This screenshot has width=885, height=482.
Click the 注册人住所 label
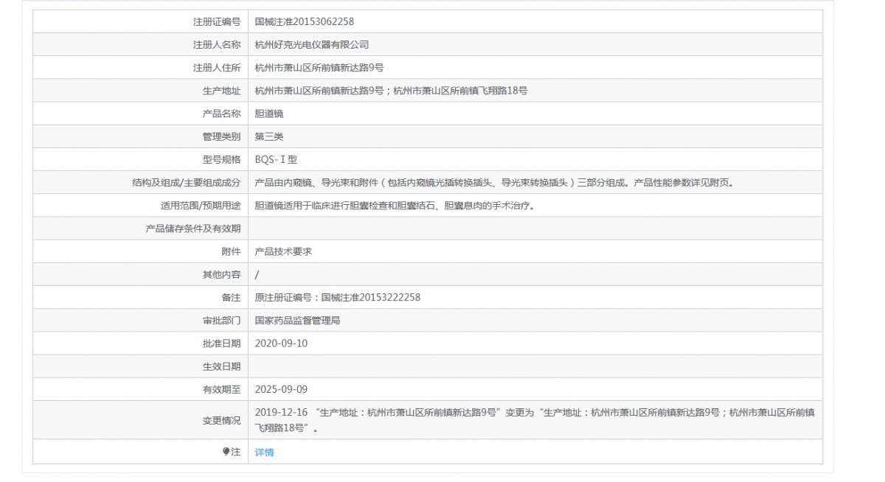click(217, 68)
